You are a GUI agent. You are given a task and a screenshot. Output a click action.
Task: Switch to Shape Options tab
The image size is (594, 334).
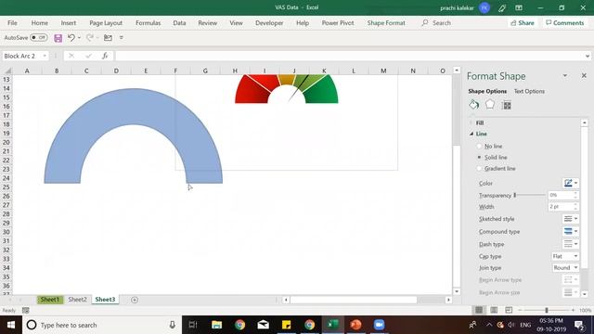[487, 91]
